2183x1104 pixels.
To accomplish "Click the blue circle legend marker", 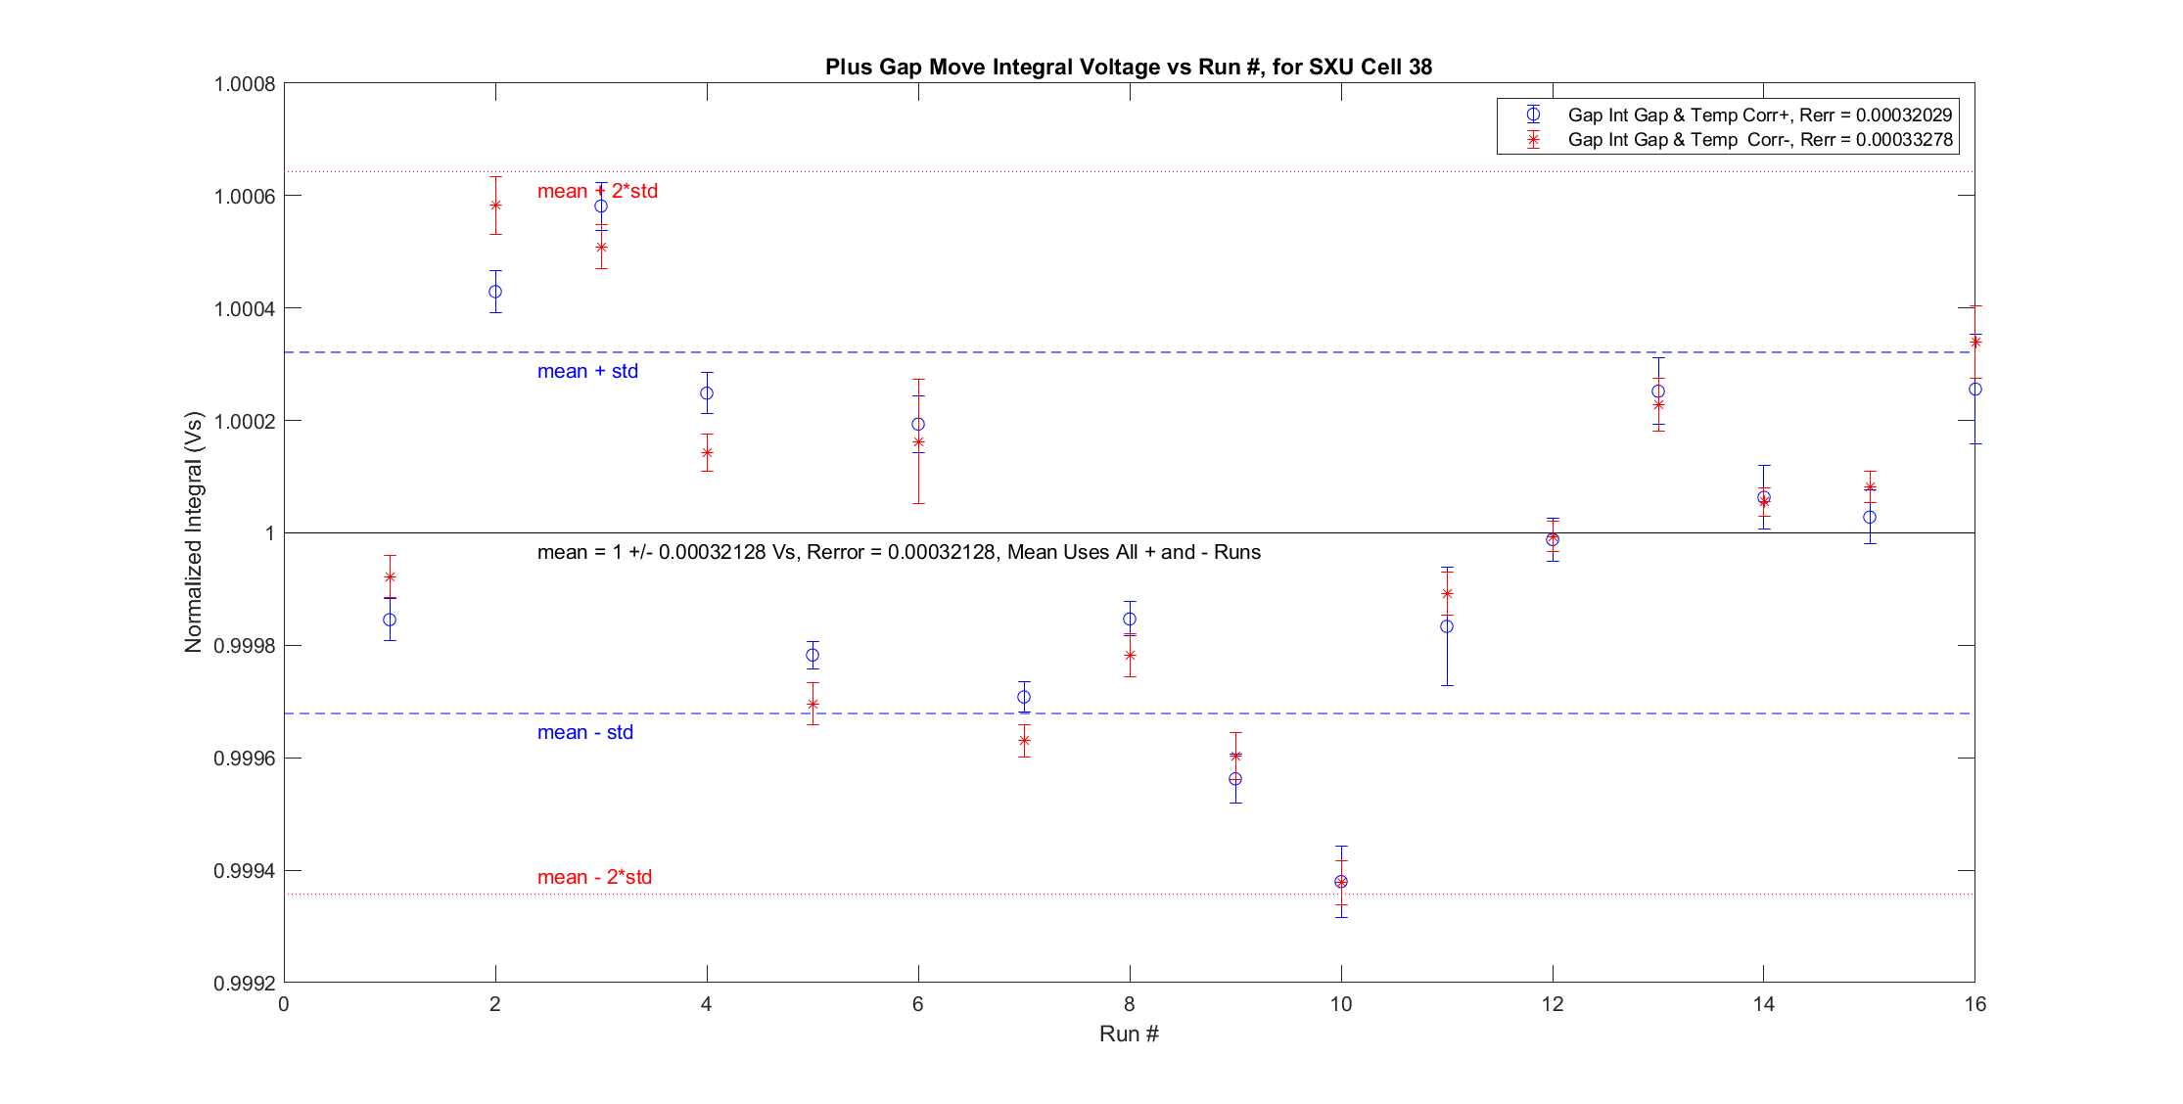I will [1533, 115].
